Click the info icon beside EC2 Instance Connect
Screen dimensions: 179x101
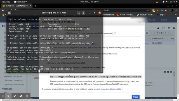(115, 33)
